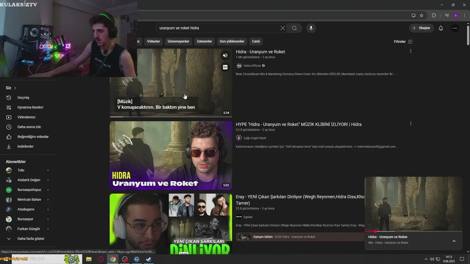Click the volume icon in the system tray

click(432, 259)
